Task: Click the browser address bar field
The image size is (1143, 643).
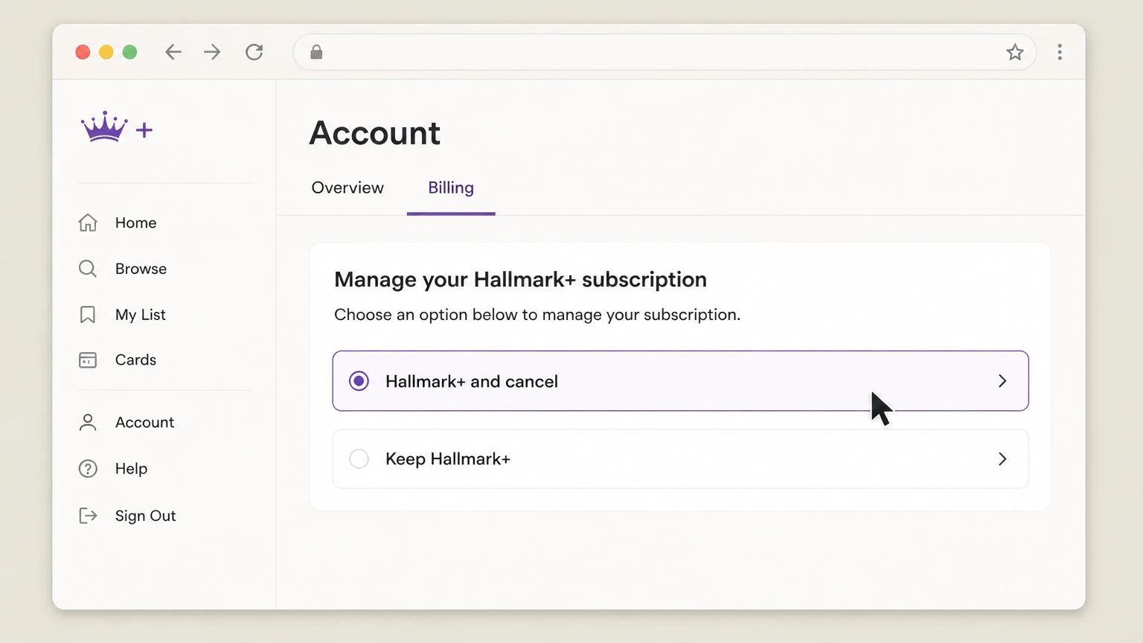Action: point(665,52)
